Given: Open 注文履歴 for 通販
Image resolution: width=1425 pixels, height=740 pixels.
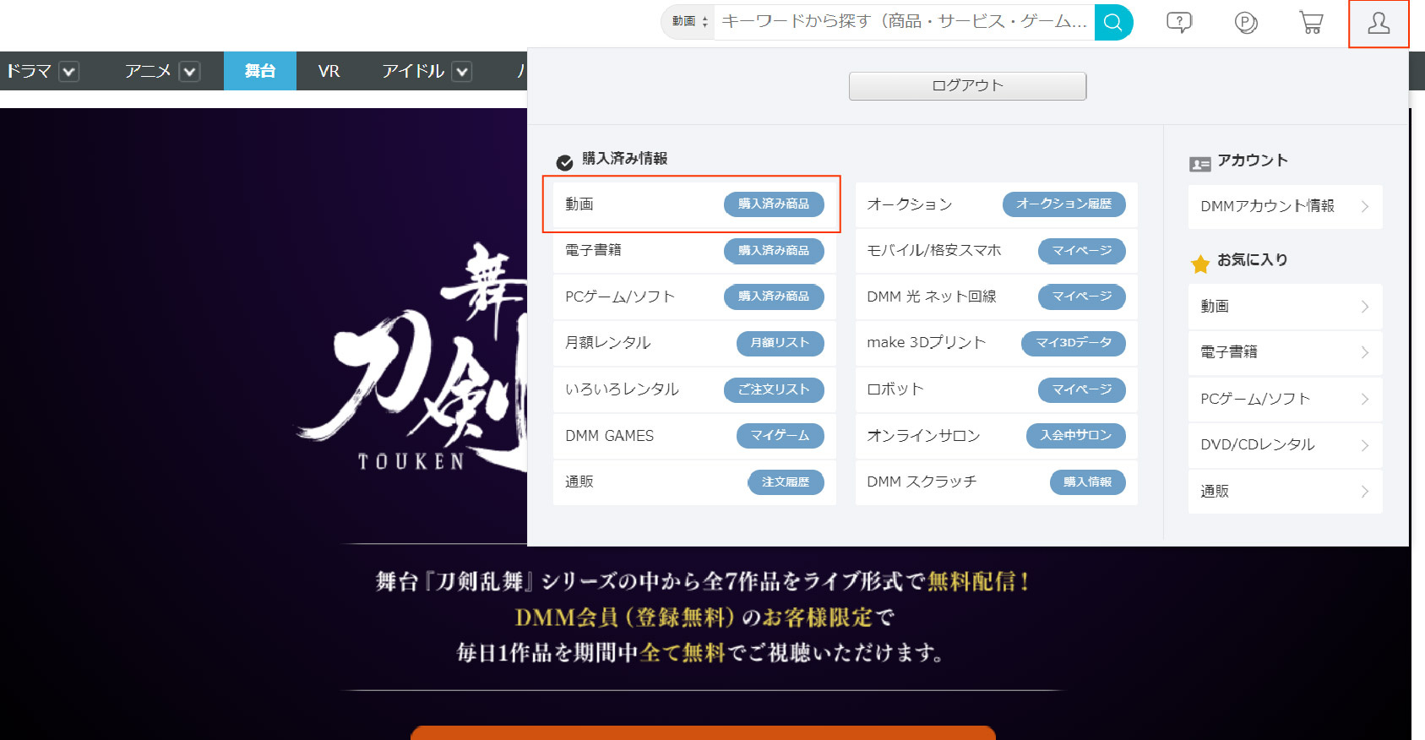Looking at the screenshot, I should point(786,482).
